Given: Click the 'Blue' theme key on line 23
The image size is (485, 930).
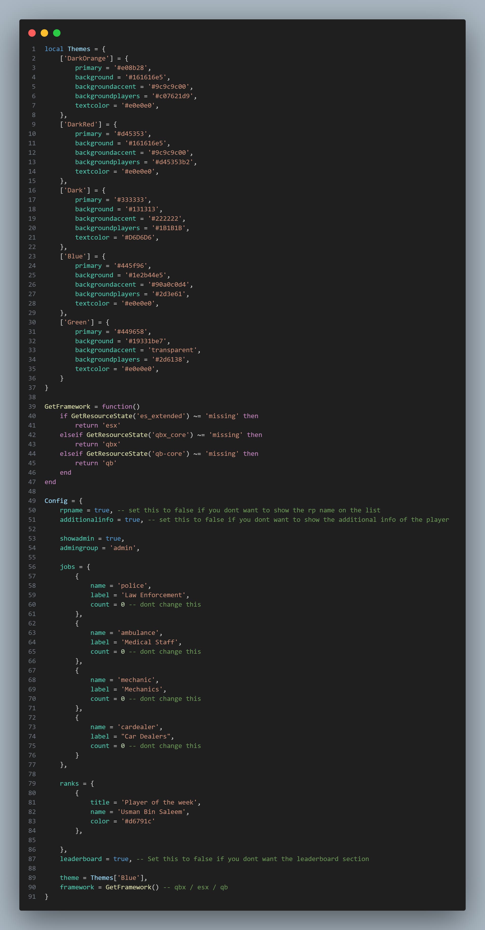Looking at the screenshot, I should (x=75, y=256).
